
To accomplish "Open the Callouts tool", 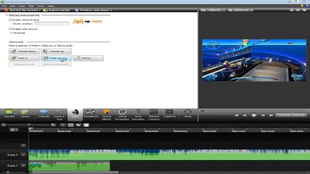I will tap(44, 114).
